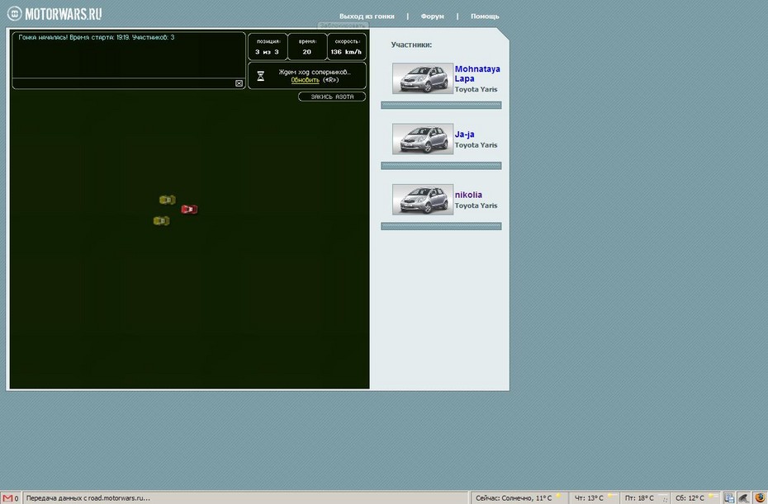Select the upper yellow car on the track
The image size is (768, 504).
[167, 200]
